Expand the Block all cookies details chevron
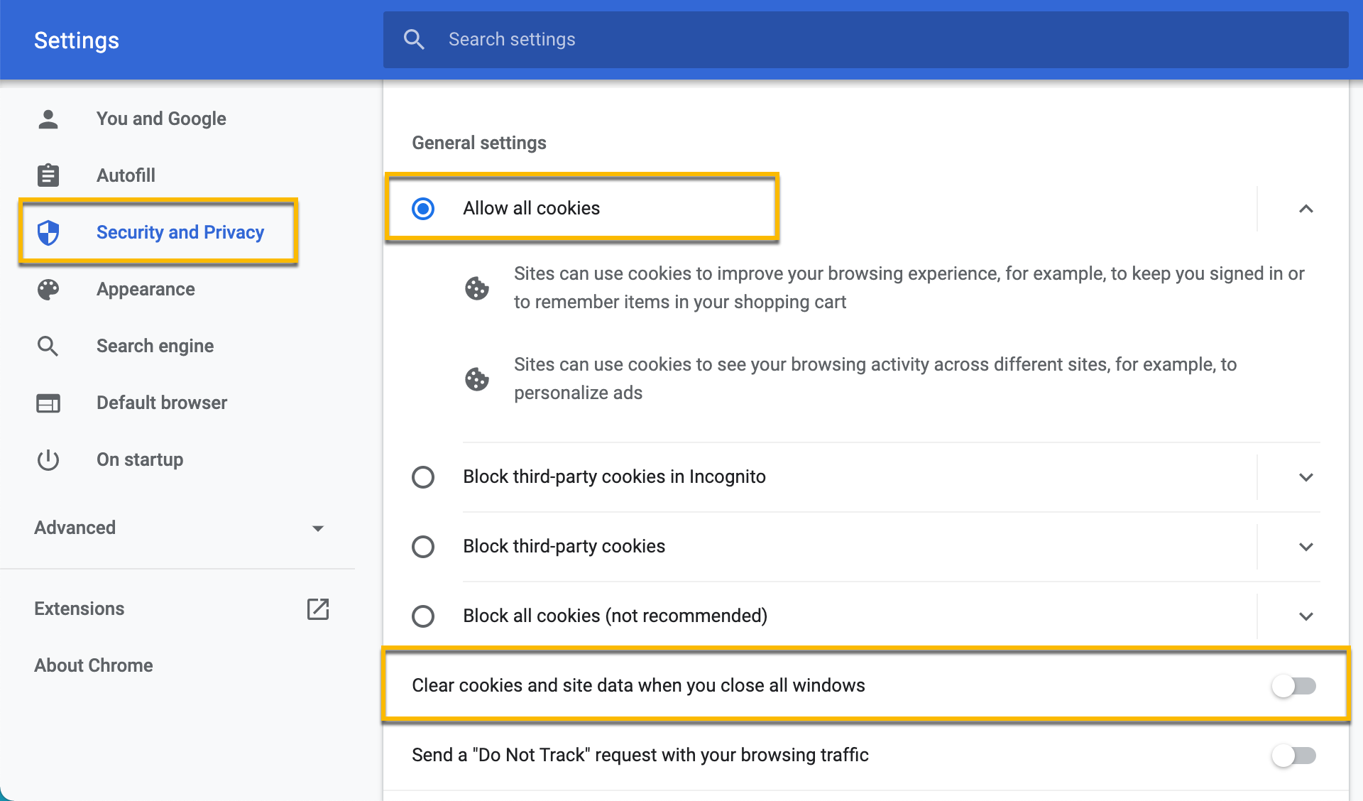 (1305, 616)
